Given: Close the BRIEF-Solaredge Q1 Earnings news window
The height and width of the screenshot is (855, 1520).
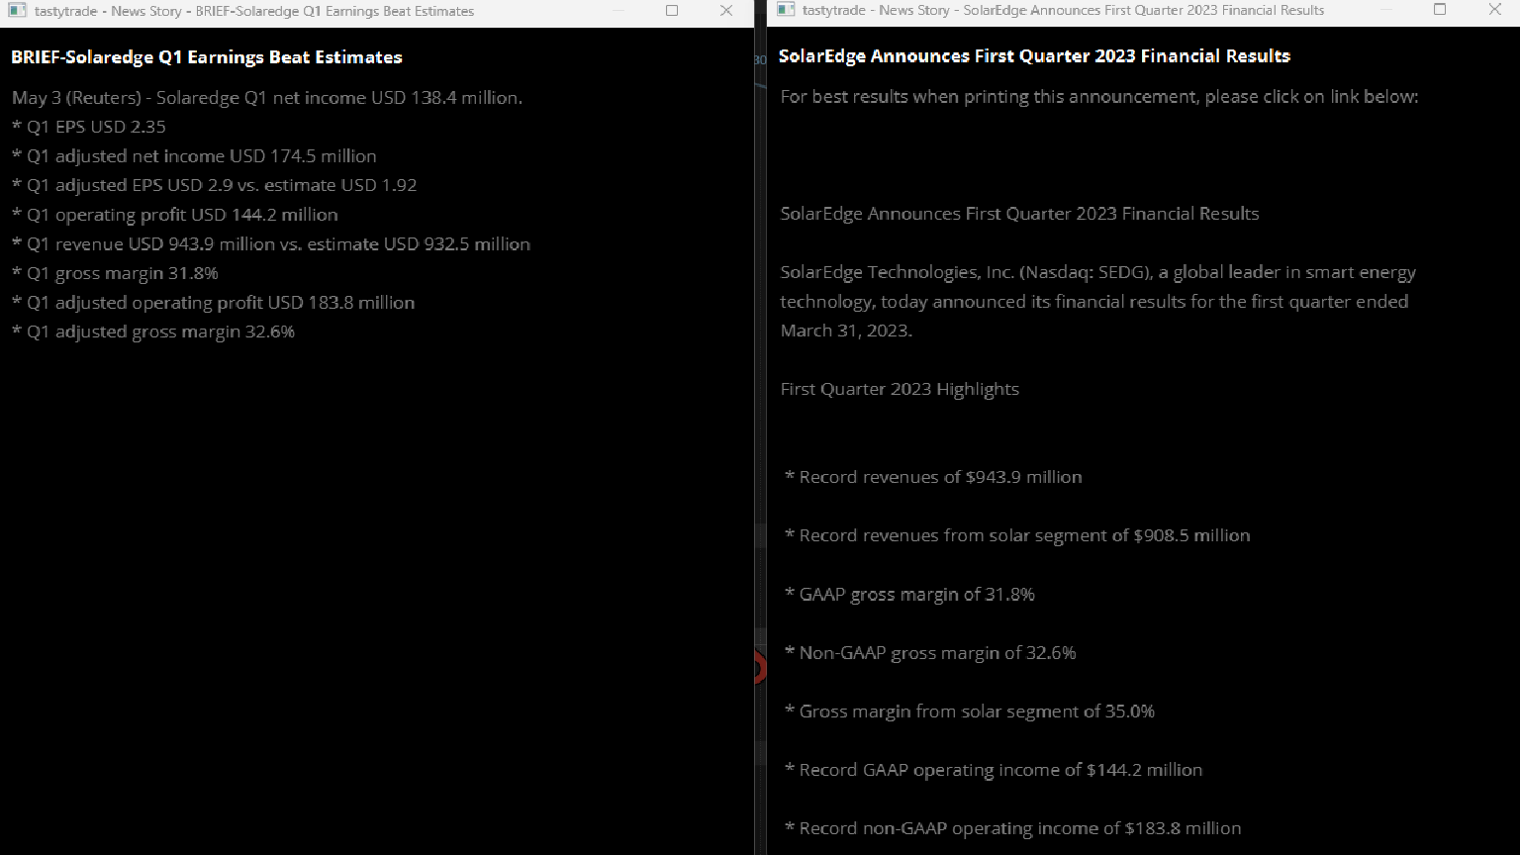Looking at the screenshot, I should click(726, 11).
